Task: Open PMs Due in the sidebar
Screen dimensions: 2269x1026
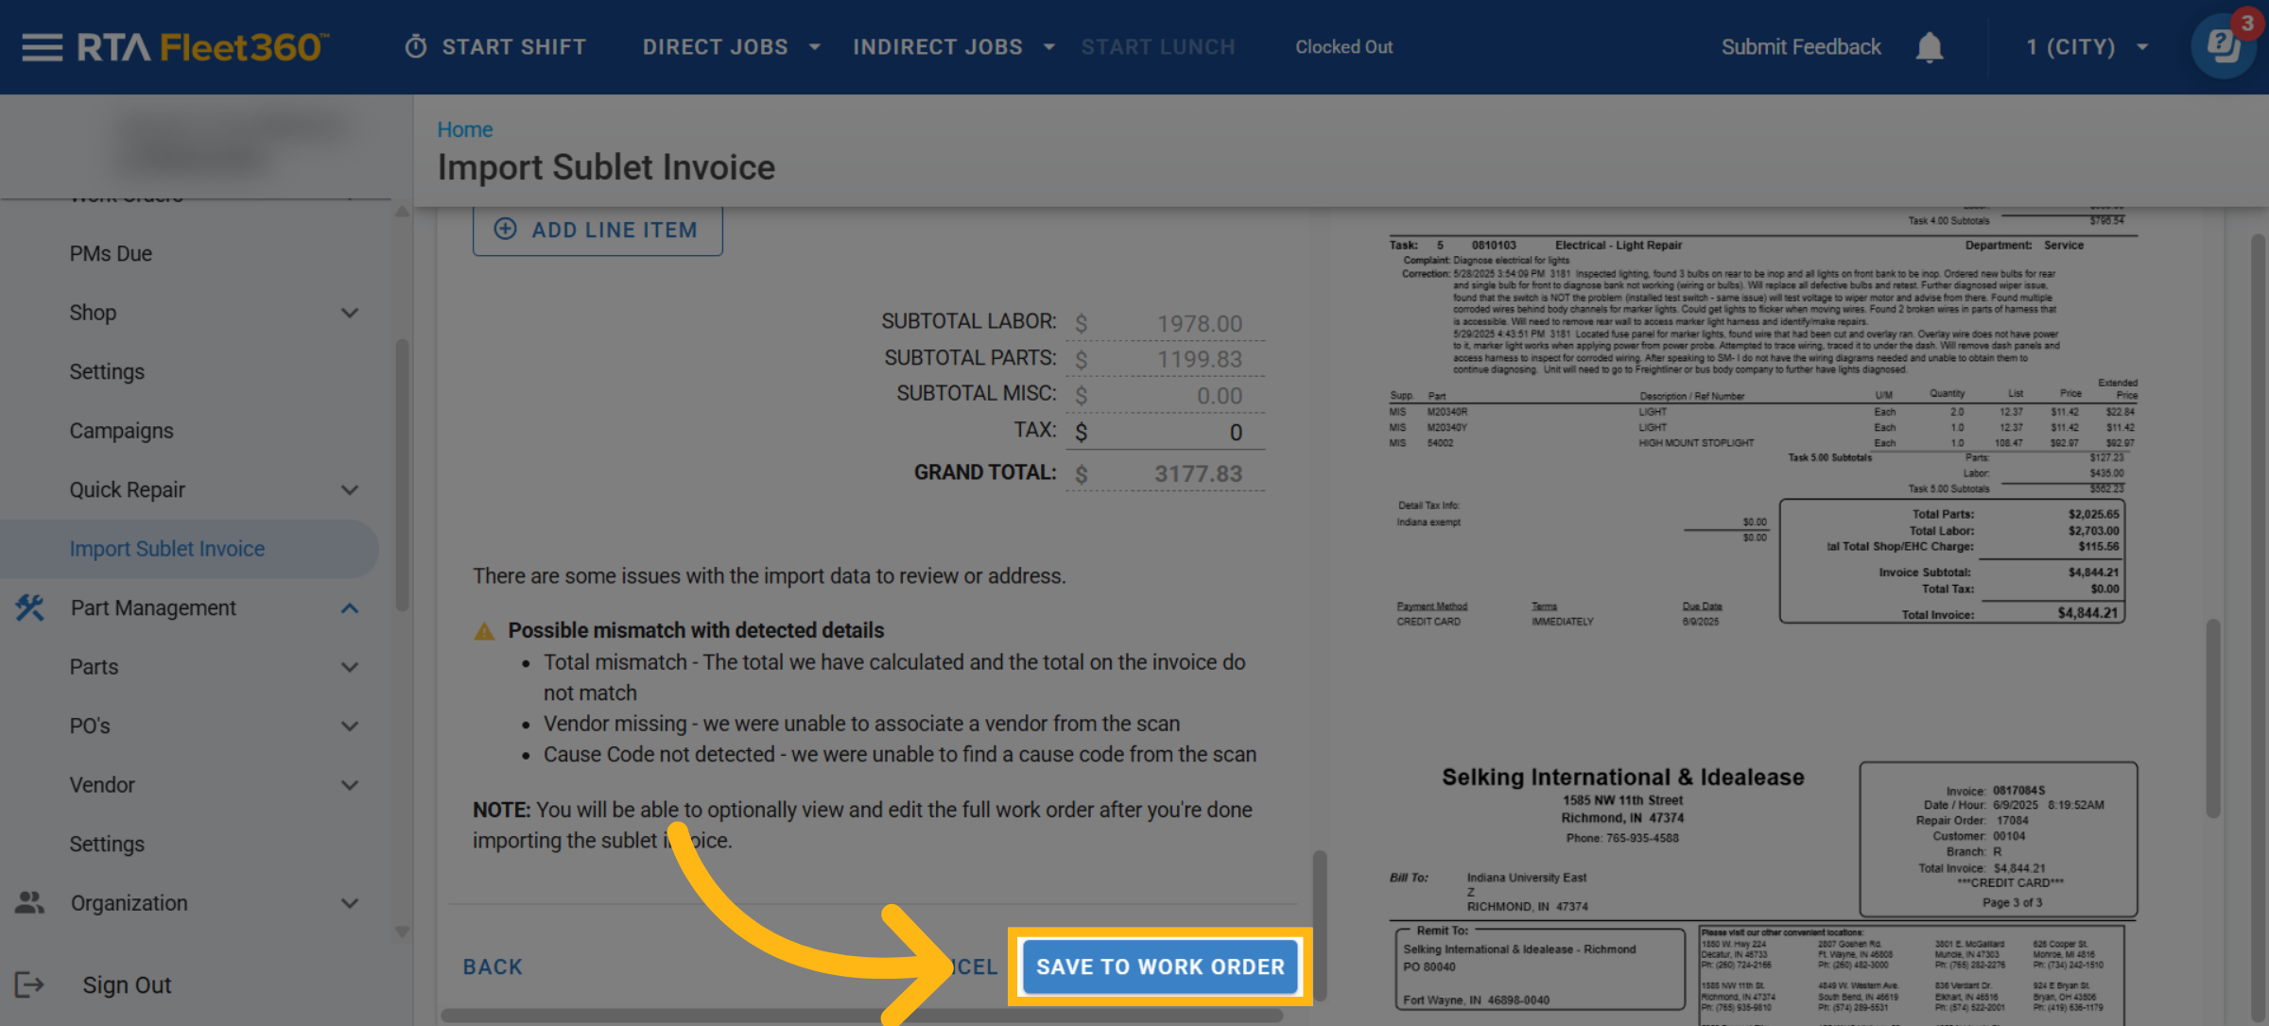Action: [x=111, y=253]
